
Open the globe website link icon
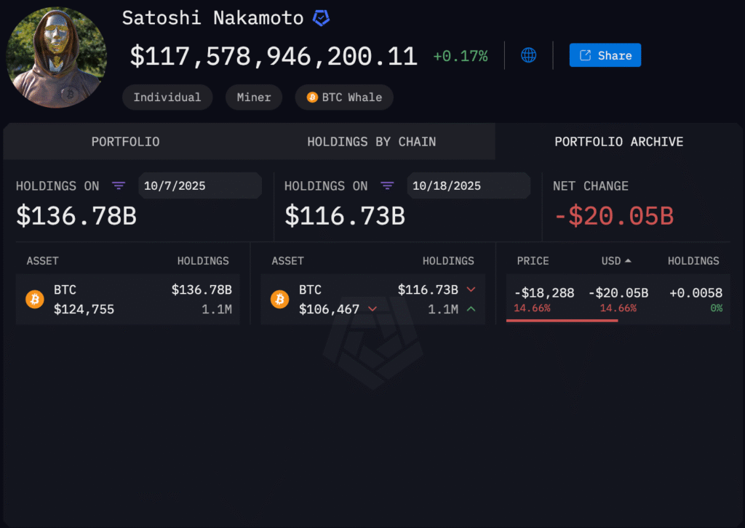pos(527,55)
